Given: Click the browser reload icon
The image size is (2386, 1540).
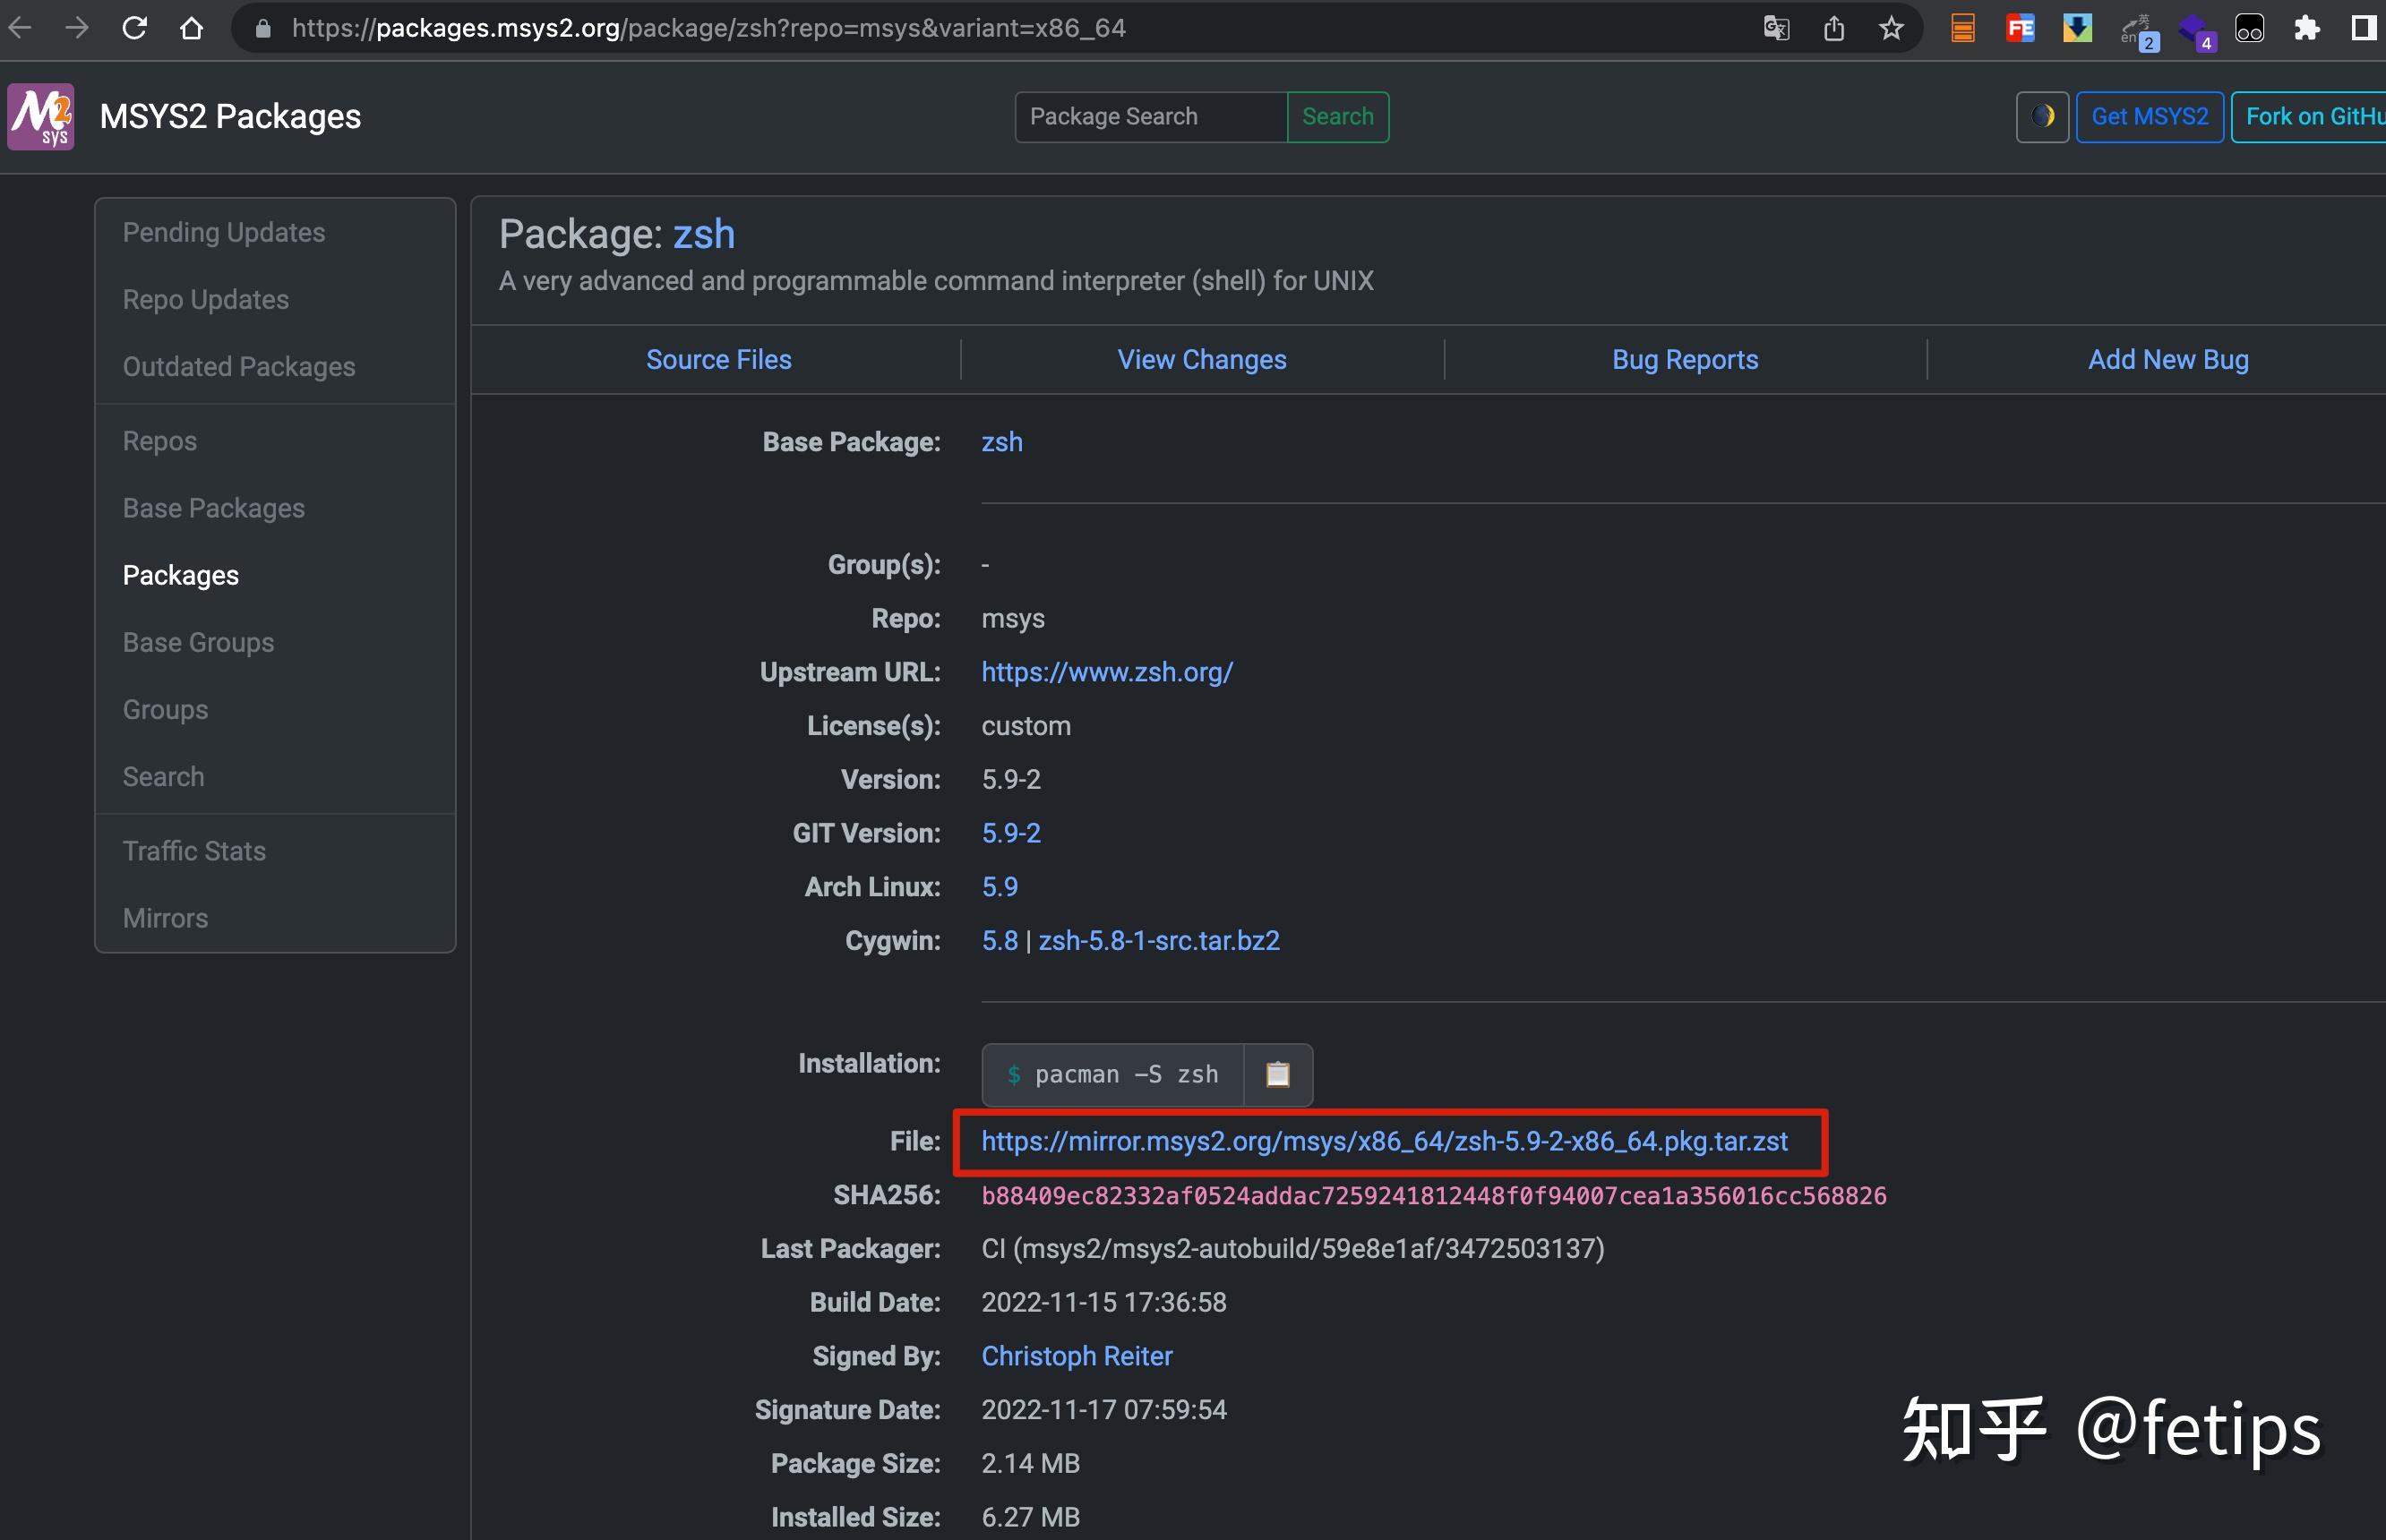Looking at the screenshot, I should pos(134,28).
